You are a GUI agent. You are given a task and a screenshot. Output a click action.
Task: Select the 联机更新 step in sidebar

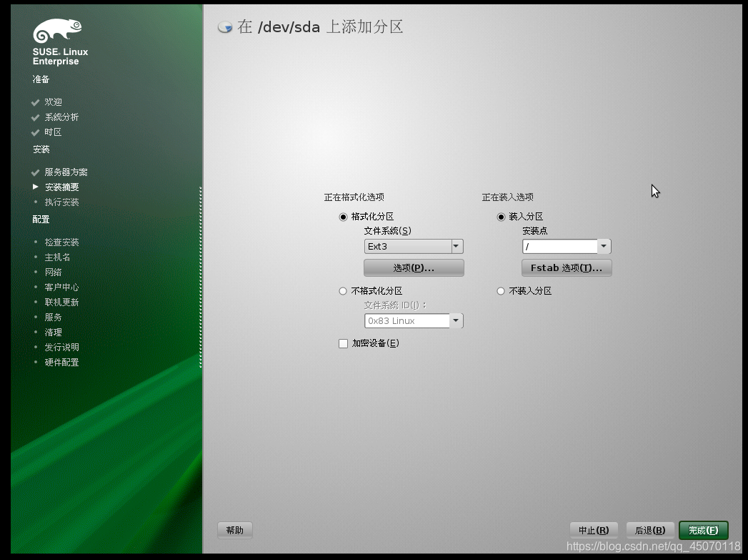tap(61, 303)
